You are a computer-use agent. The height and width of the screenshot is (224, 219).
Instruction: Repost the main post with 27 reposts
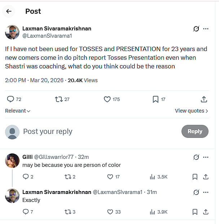pyautogui.click(x=59, y=99)
